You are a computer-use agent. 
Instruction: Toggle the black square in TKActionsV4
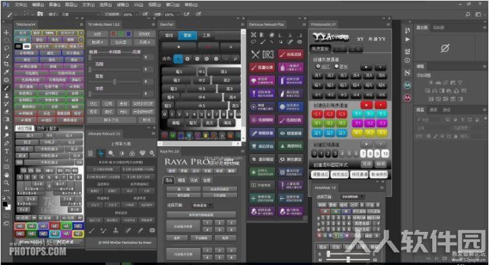pyautogui.click(x=18, y=47)
